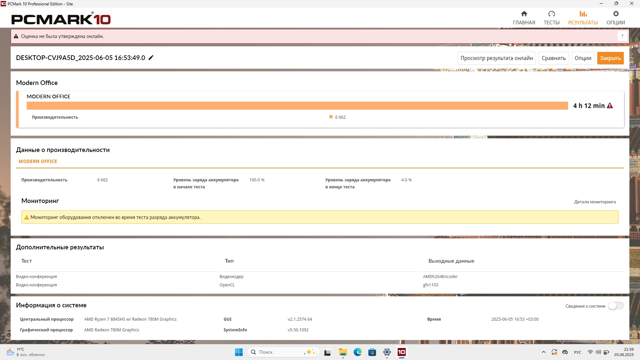Screen dimensions: 640x360
Task: Click the PCMark 10 taskbar icon
Action: pyautogui.click(x=401, y=352)
